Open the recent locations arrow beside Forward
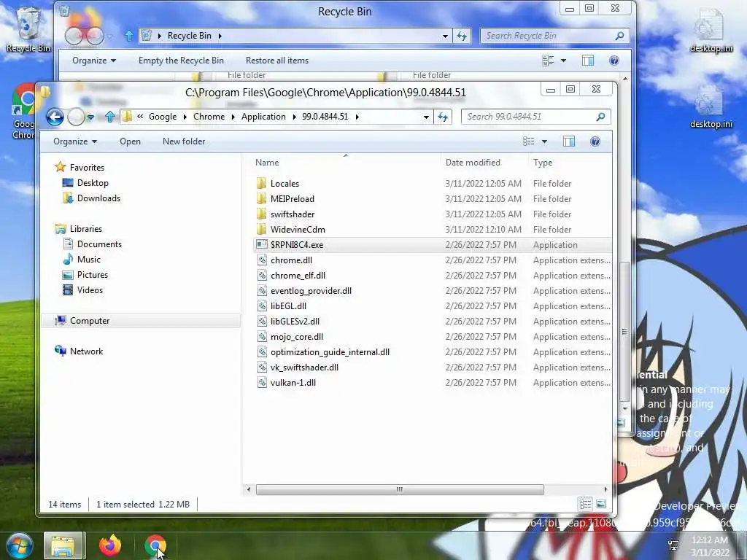The height and width of the screenshot is (560, 747). click(90, 117)
